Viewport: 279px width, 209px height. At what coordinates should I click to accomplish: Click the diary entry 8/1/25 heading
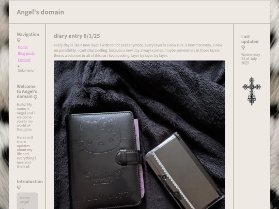click(77, 36)
